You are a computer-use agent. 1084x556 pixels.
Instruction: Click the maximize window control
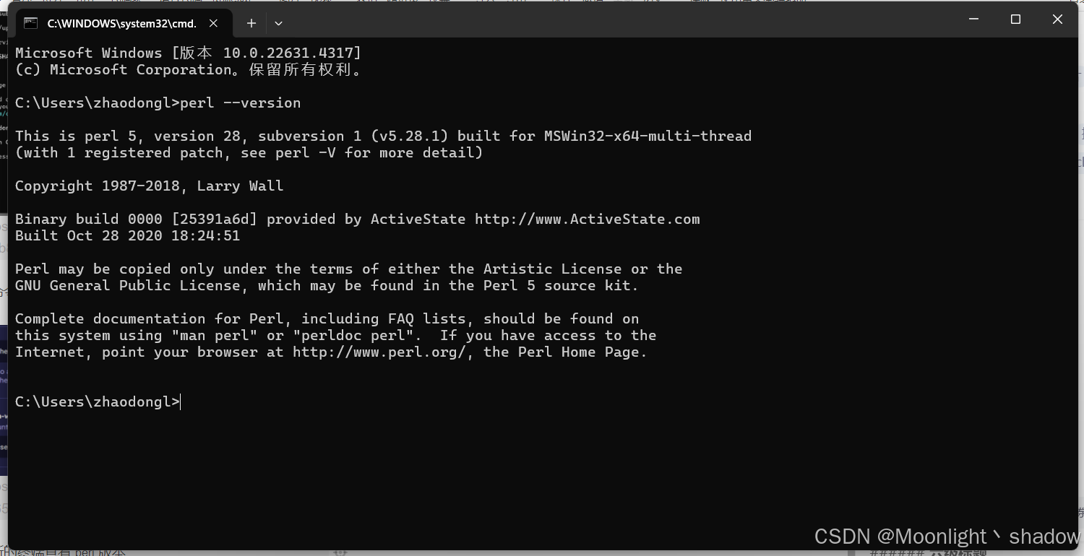[1015, 19]
